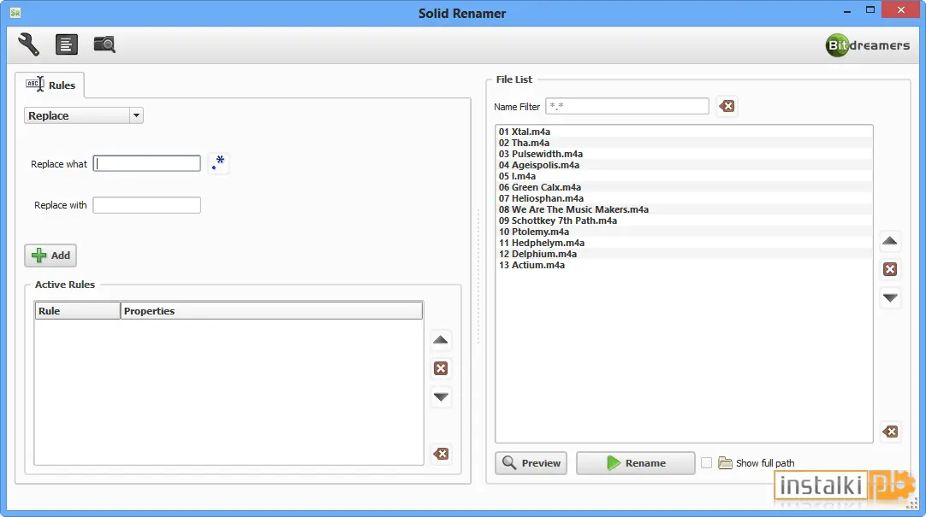Screen dimensions: 926x517
Task: Open the log document icon in toolbar
Action: 66,44
